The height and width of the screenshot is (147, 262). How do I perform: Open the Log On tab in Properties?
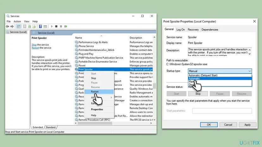181,30
